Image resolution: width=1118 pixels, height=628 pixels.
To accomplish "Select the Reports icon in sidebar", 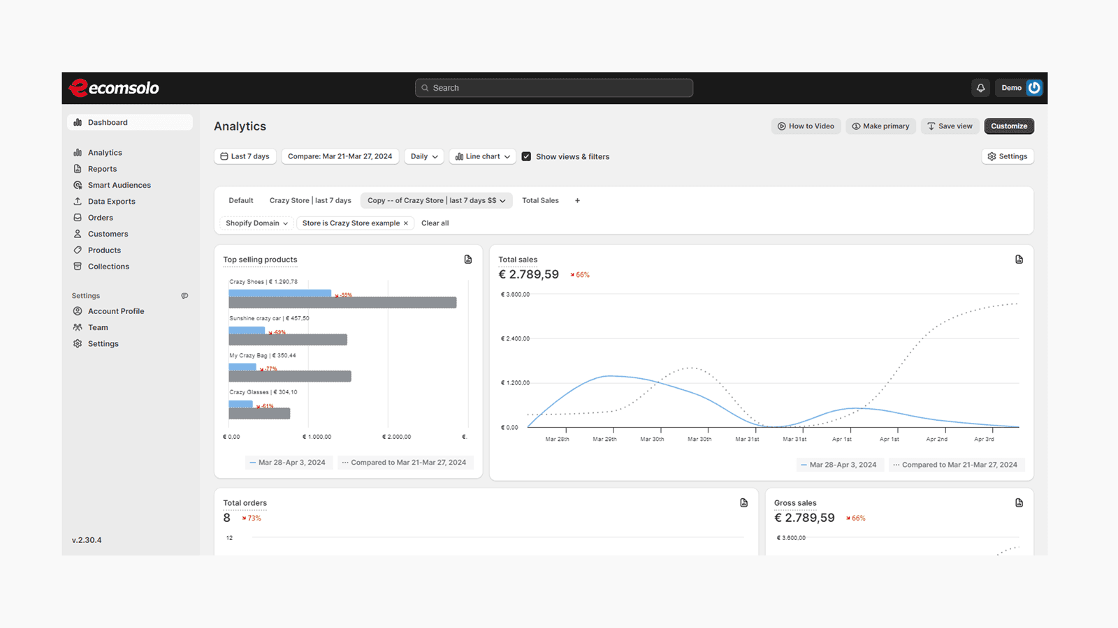I will [78, 168].
